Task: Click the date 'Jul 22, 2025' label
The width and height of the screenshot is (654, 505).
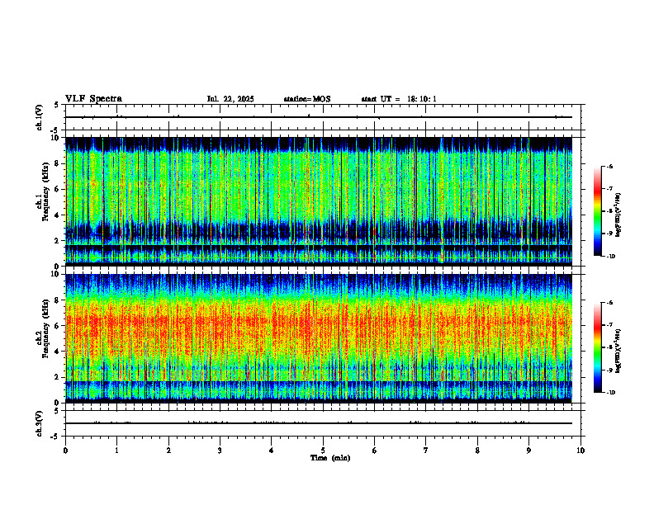Action: tap(230, 99)
